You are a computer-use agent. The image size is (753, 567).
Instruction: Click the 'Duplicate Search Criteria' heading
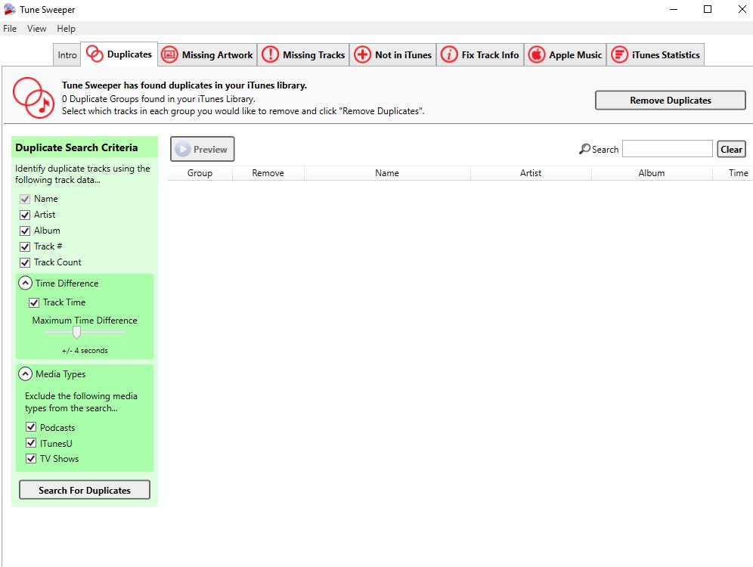(x=76, y=148)
